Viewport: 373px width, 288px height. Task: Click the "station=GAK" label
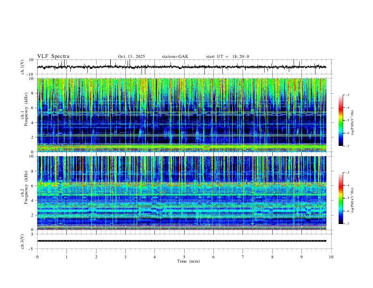(x=175, y=56)
